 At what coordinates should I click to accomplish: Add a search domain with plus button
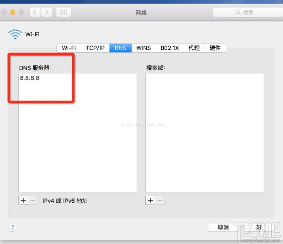click(x=150, y=201)
